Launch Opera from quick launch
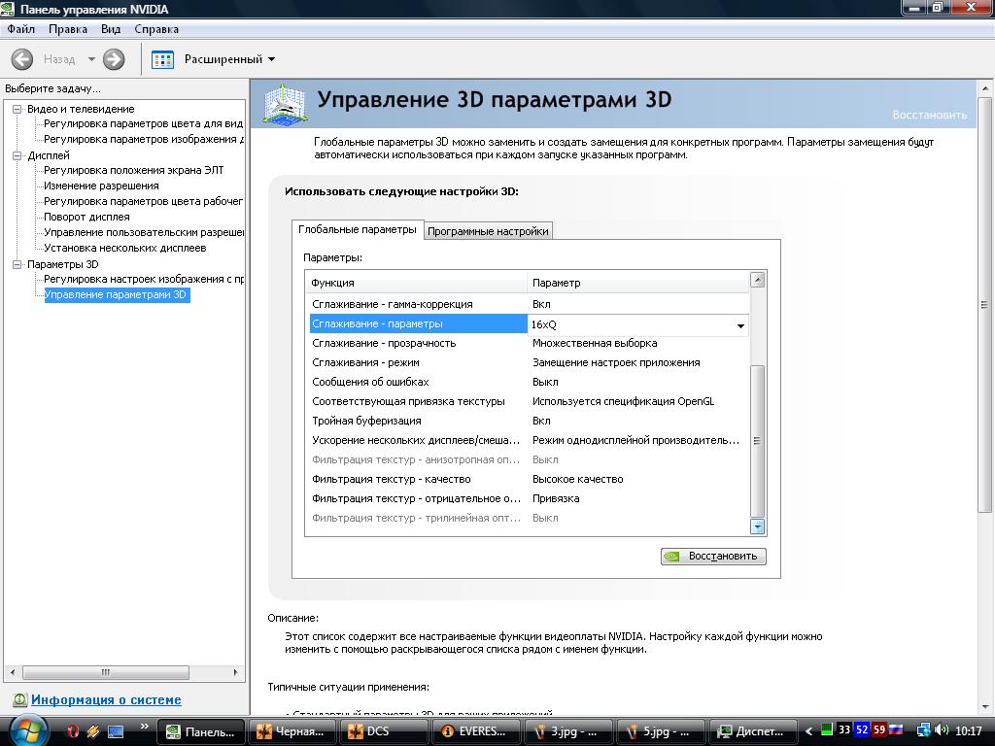 click(73, 731)
